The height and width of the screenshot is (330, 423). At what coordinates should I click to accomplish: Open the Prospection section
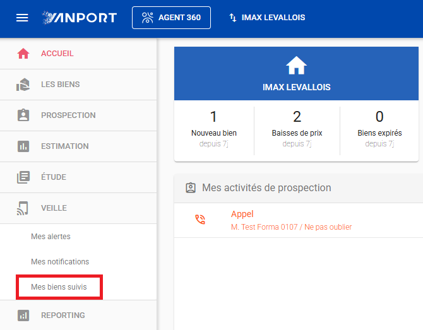point(78,115)
